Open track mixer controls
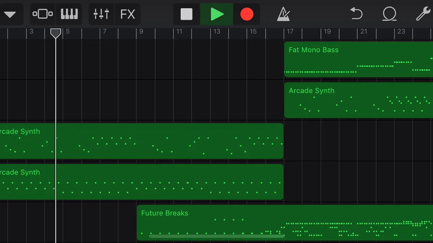Image resolution: width=433 pixels, height=243 pixels. coord(101,14)
